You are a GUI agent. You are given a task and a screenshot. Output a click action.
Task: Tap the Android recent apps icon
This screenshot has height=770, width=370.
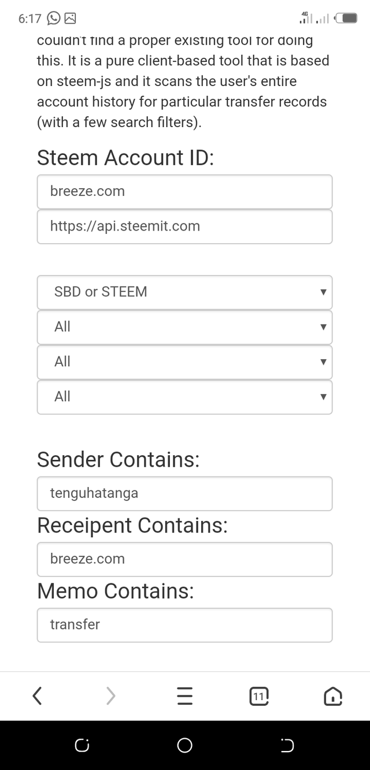82,746
